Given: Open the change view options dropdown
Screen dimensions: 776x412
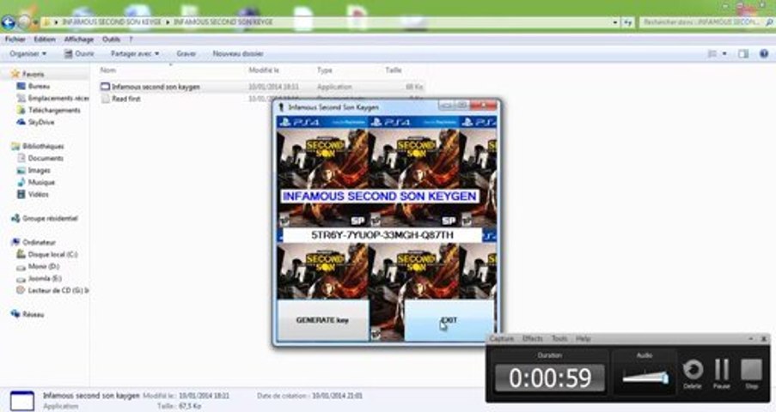Looking at the screenshot, I should tap(724, 53).
